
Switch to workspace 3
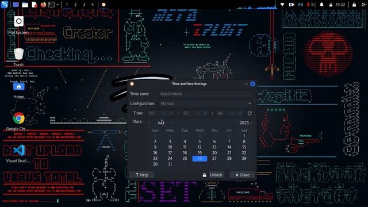(x=84, y=5)
